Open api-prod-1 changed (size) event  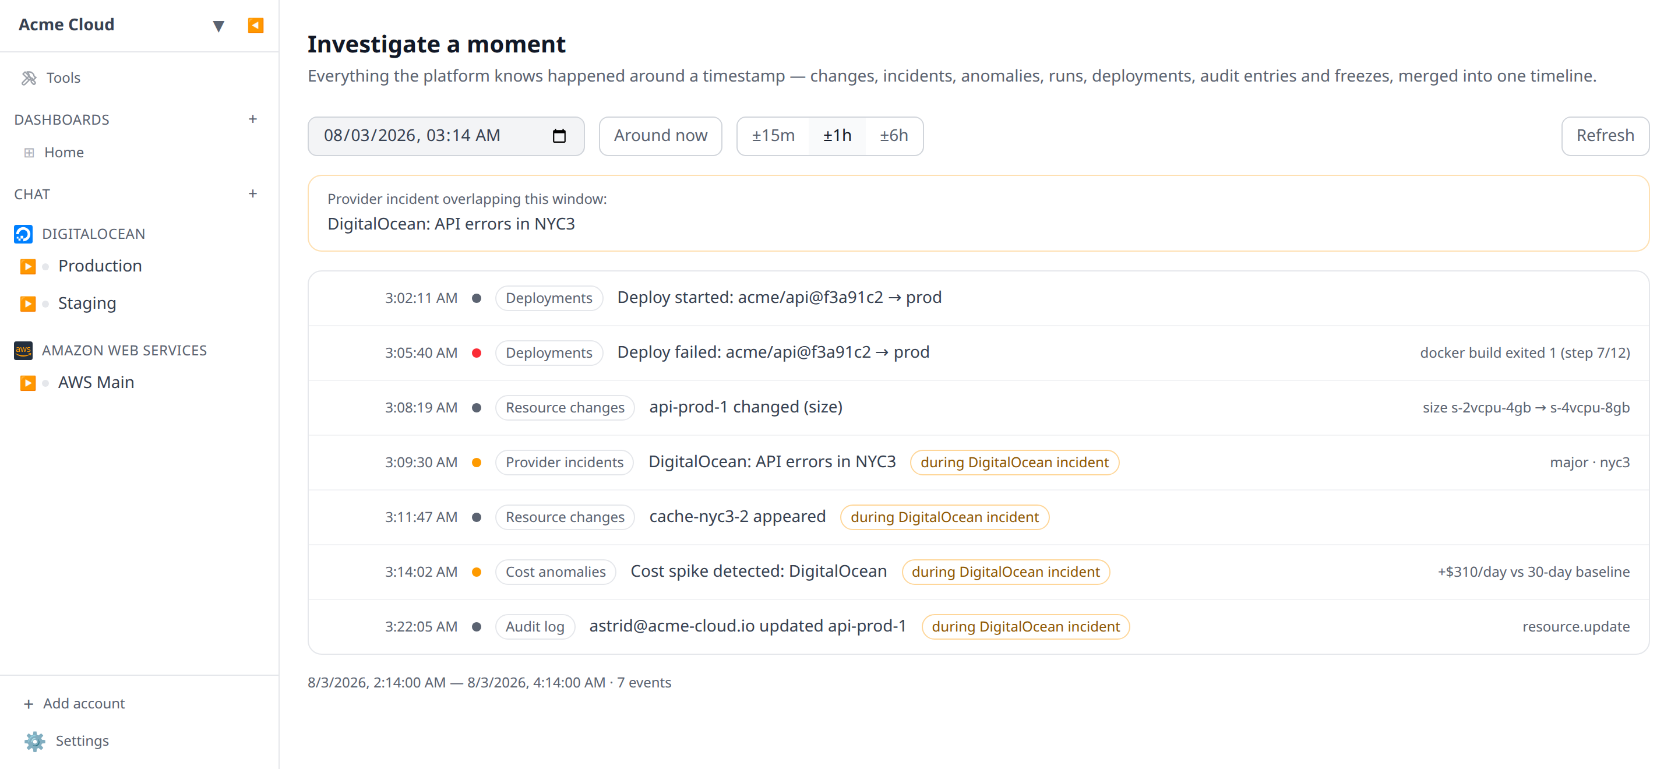pos(746,407)
